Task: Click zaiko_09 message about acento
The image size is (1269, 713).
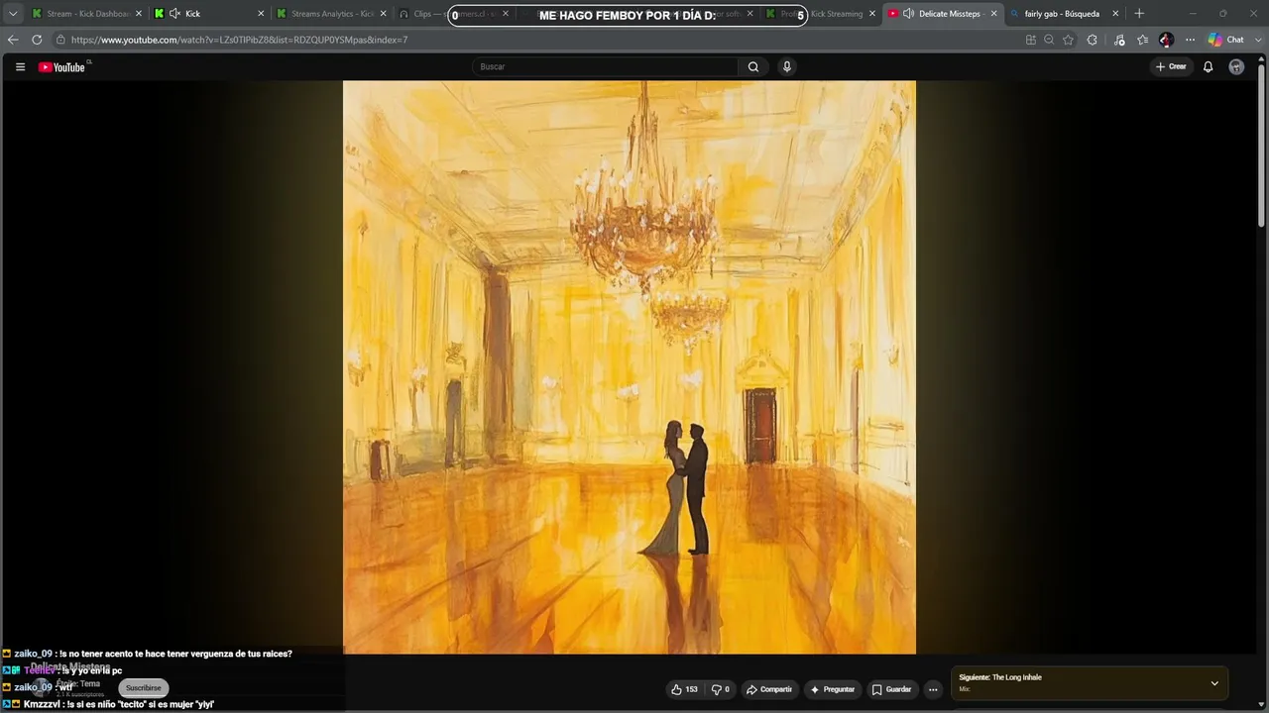Action: tap(147, 654)
